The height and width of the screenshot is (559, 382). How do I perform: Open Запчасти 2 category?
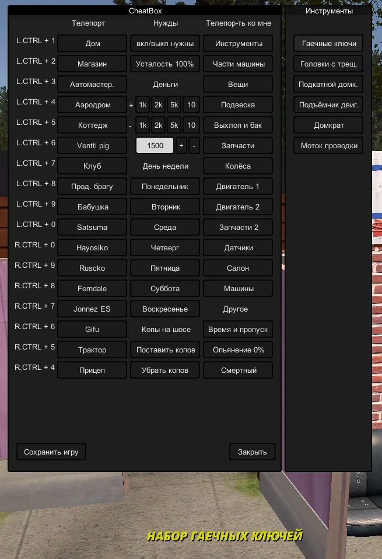(x=238, y=227)
